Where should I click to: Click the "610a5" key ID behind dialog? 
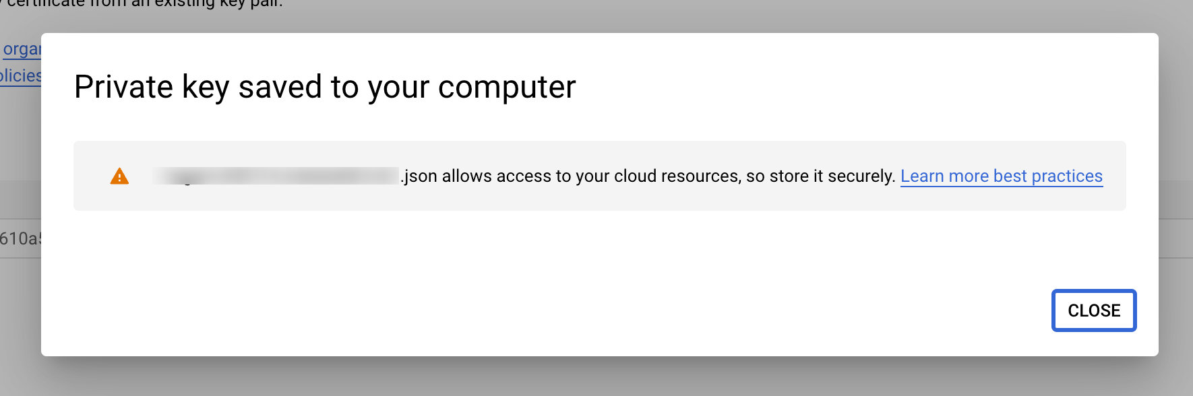coord(20,238)
